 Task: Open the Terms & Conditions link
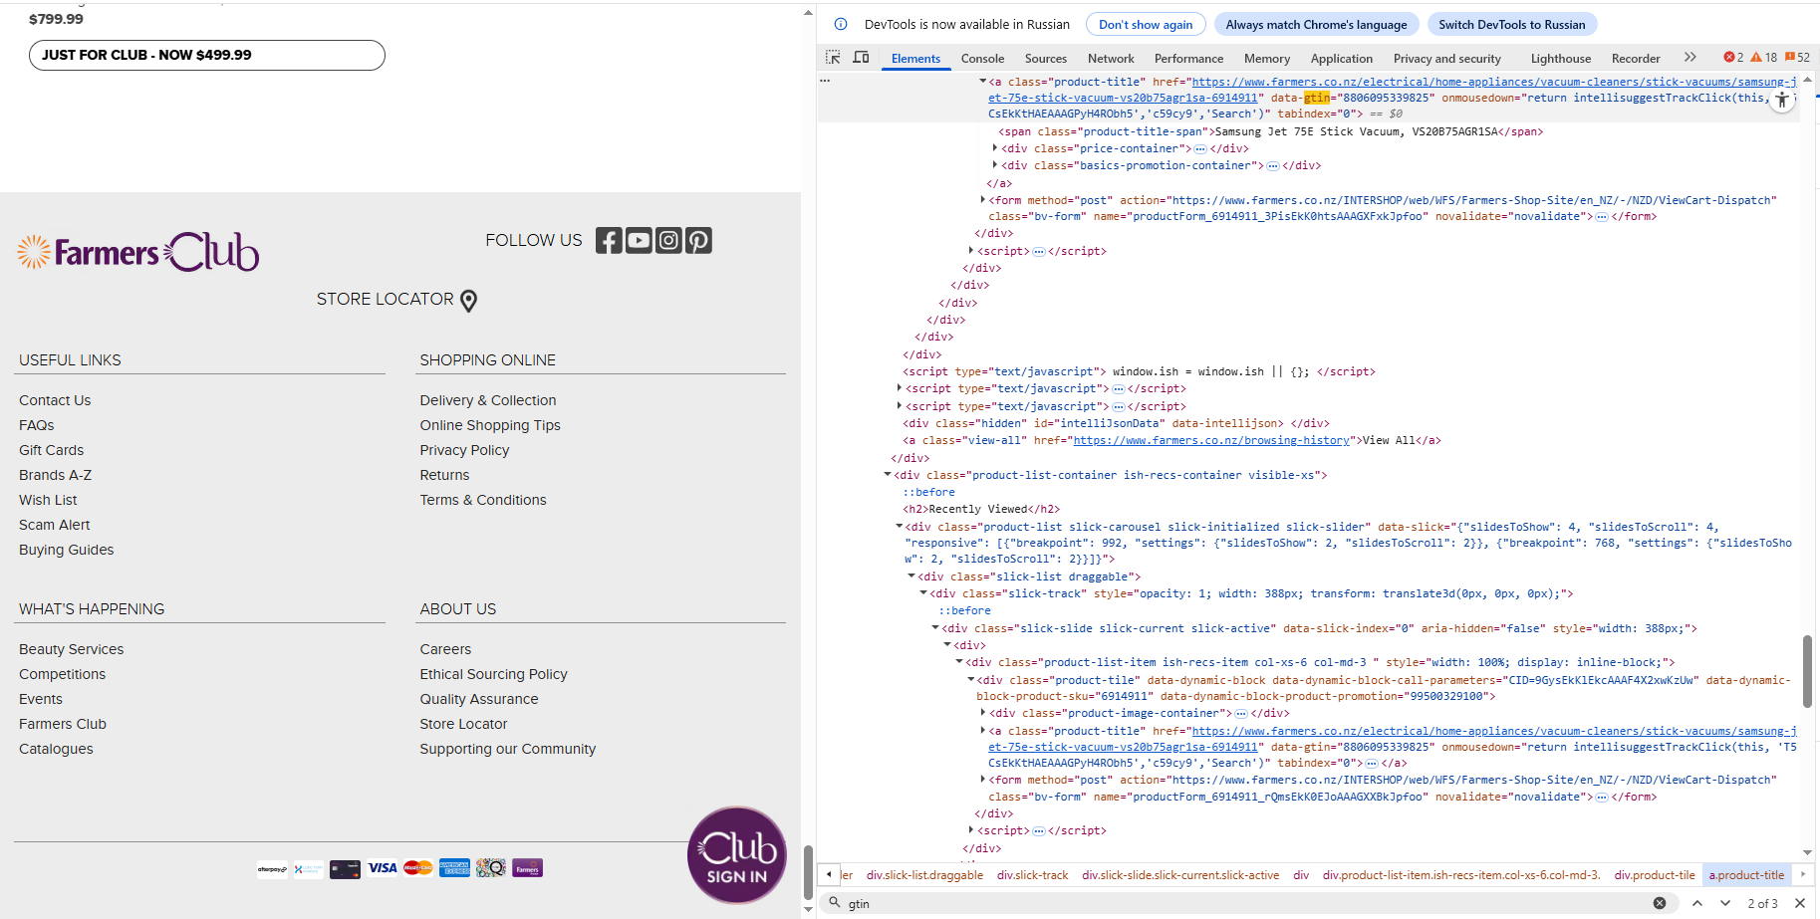click(483, 500)
